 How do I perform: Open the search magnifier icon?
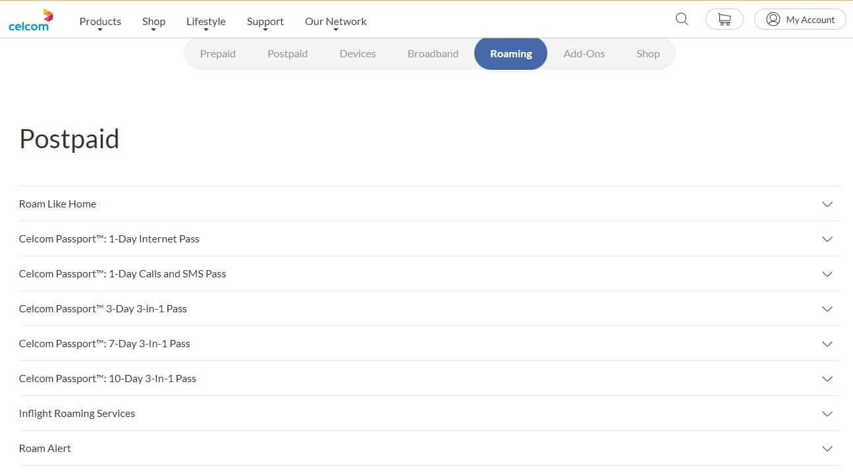point(682,19)
